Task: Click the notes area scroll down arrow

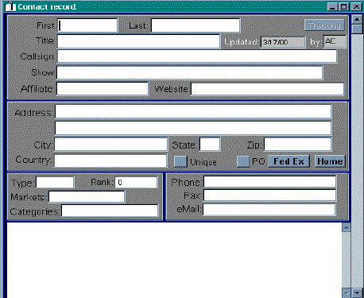Action: click(x=347, y=293)
